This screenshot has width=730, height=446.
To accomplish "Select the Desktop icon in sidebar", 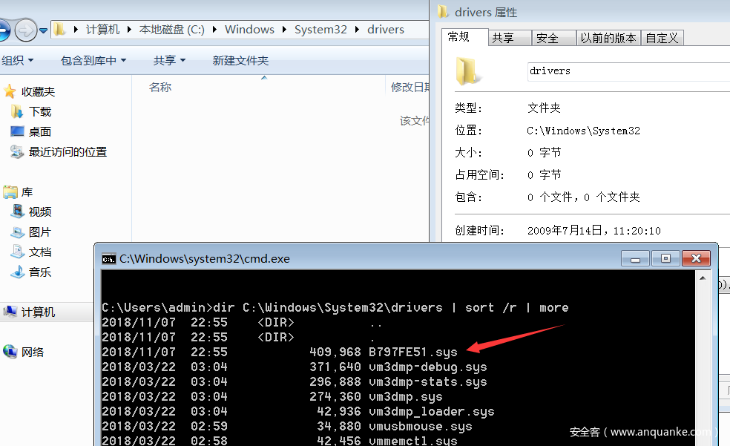I will click(18, 131).
